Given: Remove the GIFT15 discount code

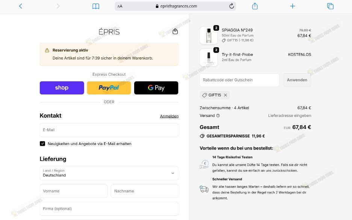Looking at the screenshot, I should [x=225, y=95].
